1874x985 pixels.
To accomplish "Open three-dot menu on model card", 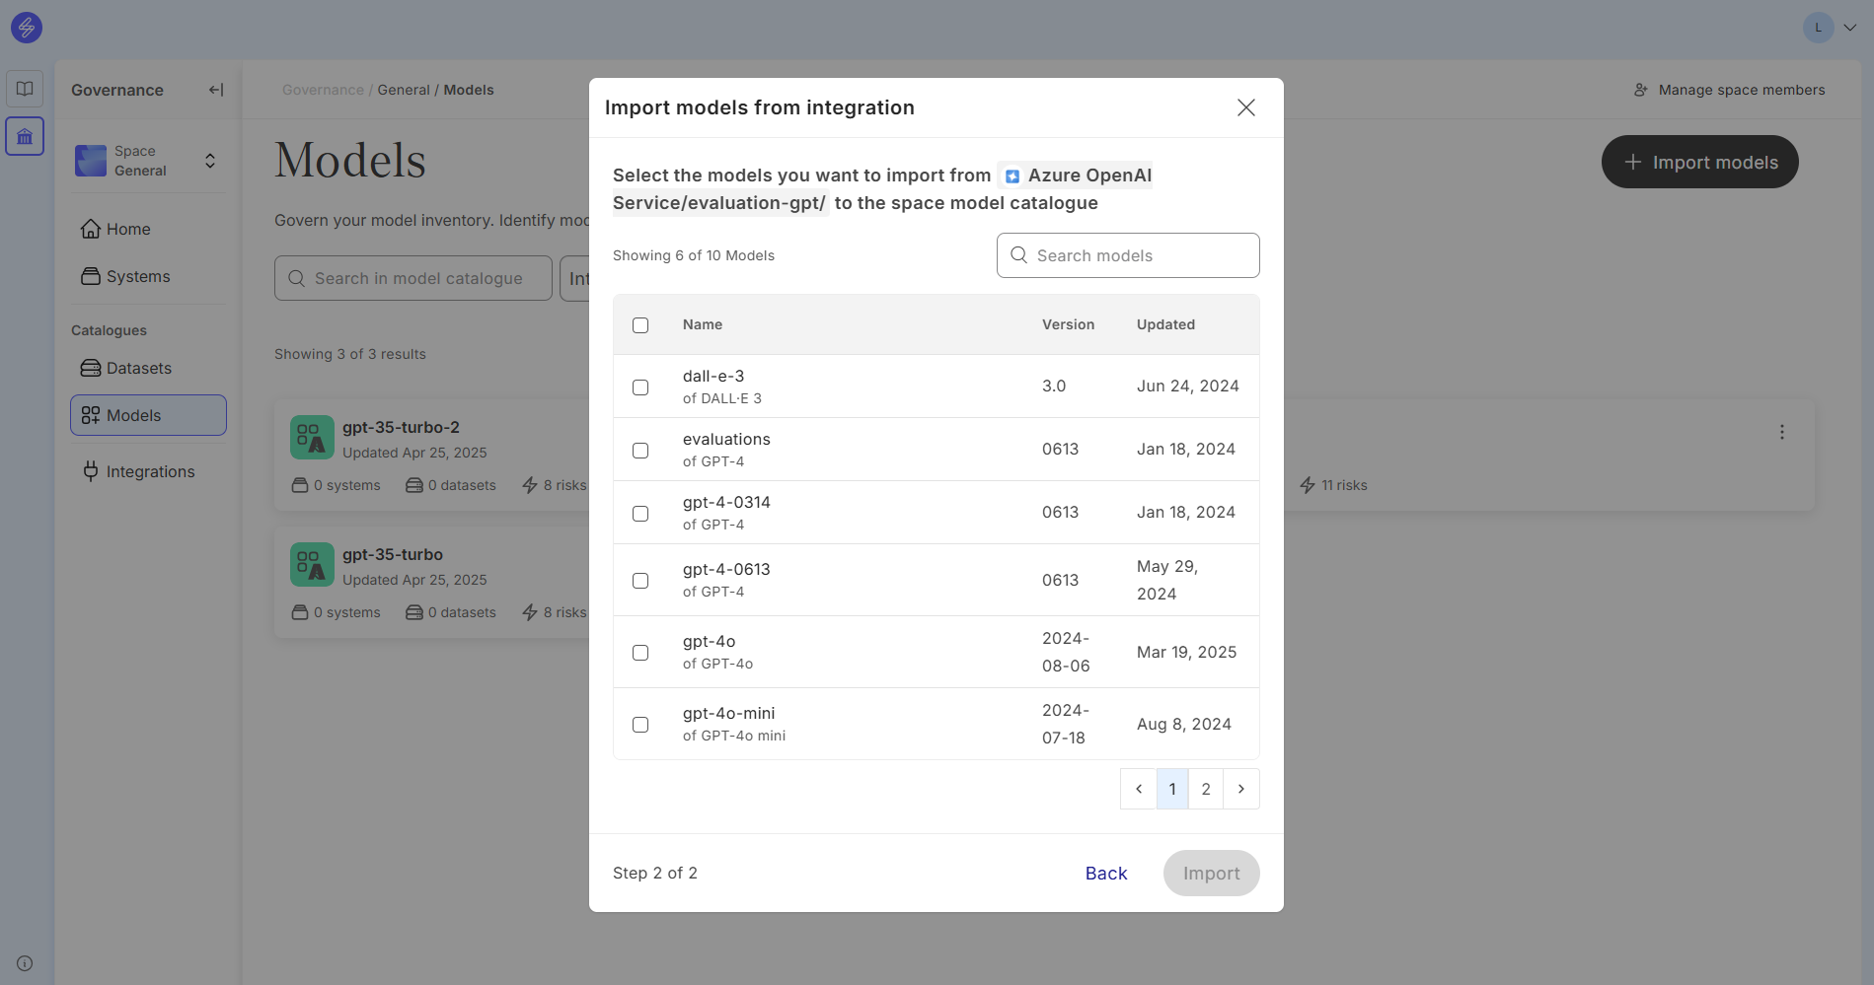I will tap(1781, 432).
